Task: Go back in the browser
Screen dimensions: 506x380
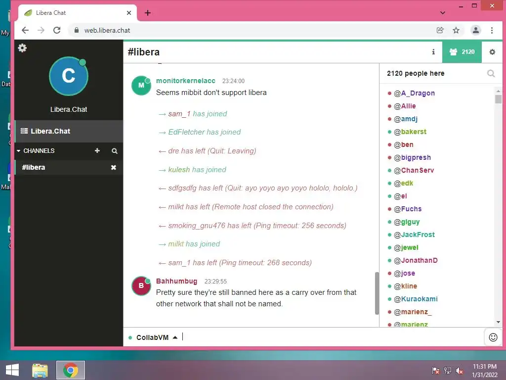Action: pos(25,30)
